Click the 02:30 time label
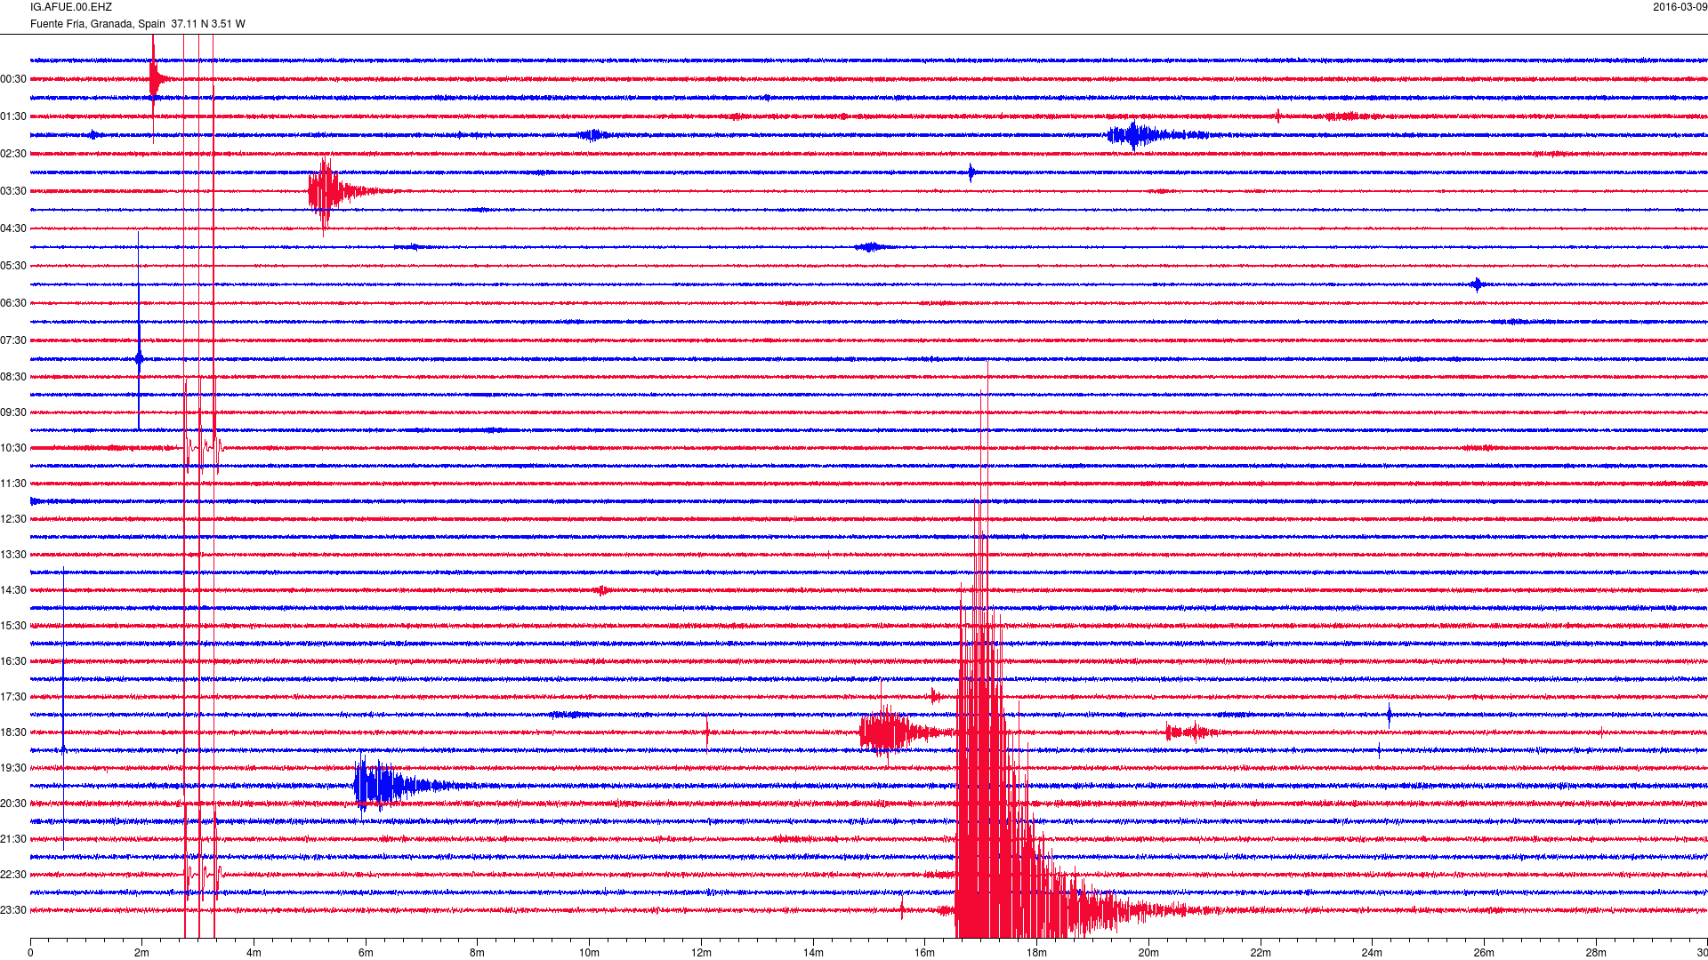 (13, 154)
